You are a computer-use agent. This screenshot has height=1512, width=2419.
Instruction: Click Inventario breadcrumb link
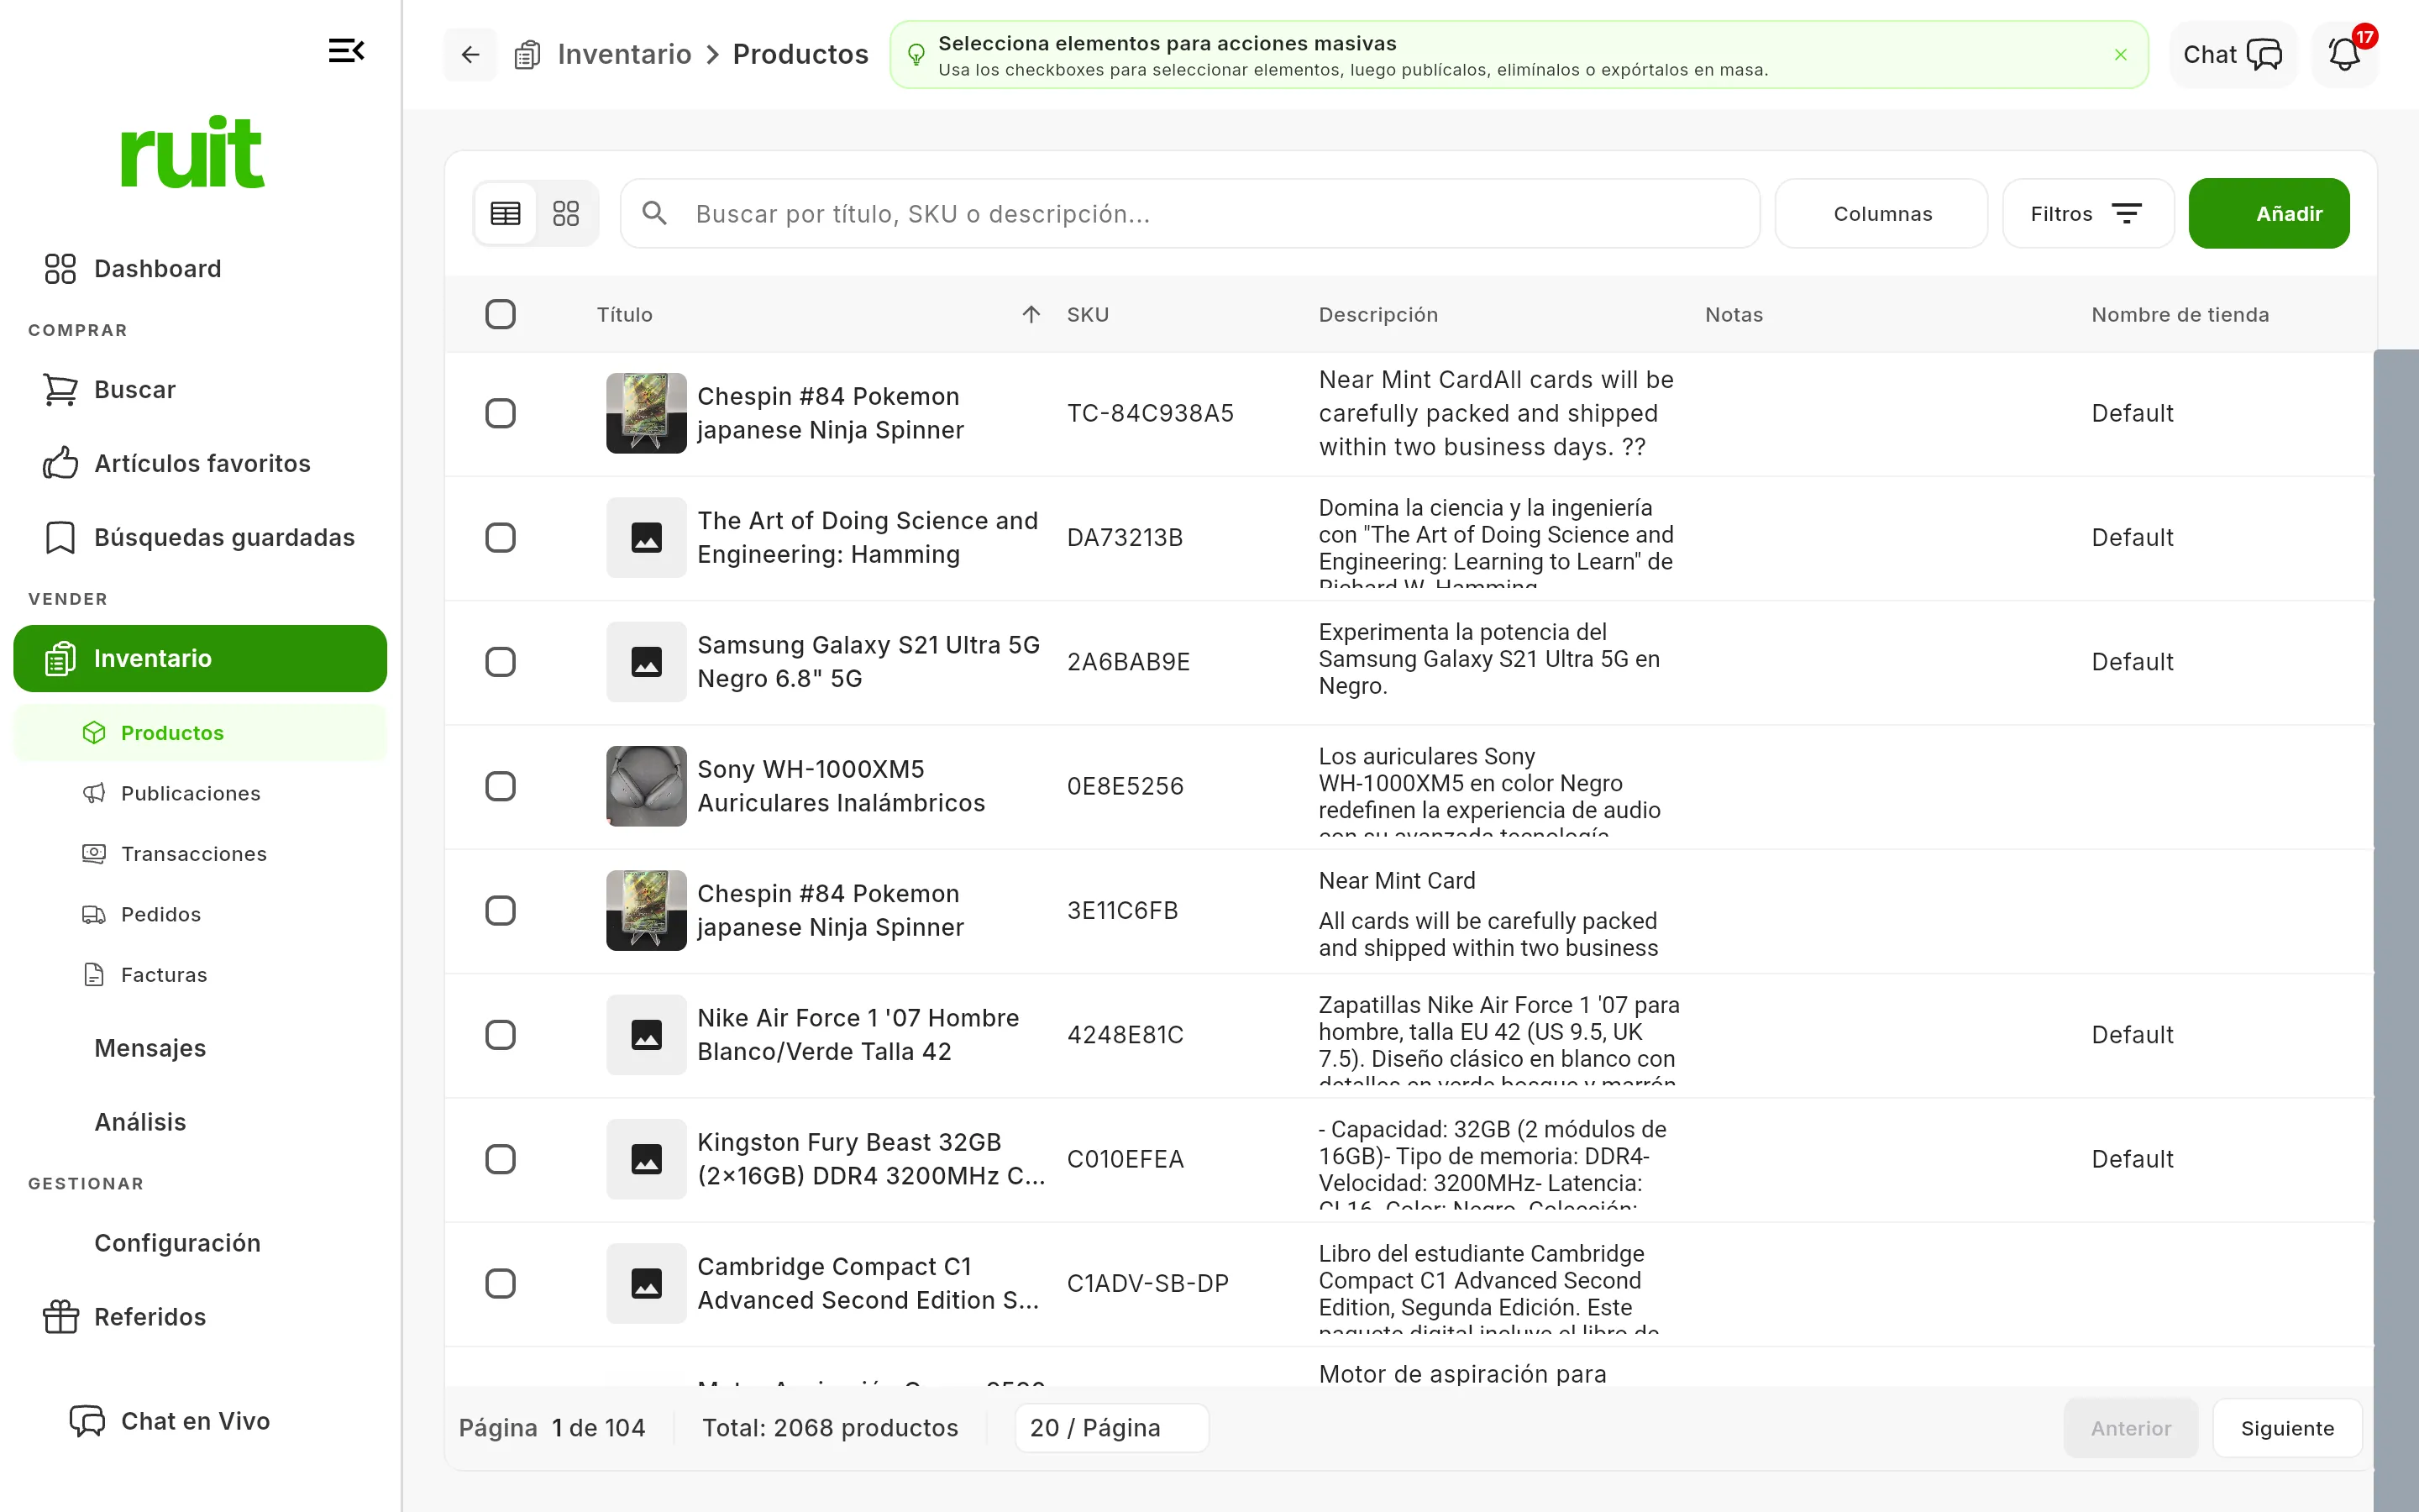pos(625,54)
